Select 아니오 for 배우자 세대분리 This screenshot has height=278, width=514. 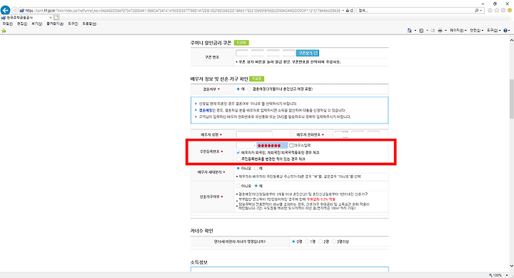click(x=238, y=169)
